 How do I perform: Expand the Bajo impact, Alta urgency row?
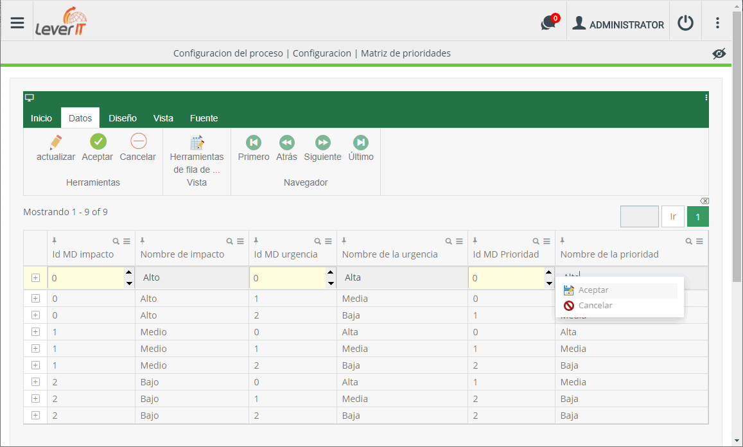(35, 381)
